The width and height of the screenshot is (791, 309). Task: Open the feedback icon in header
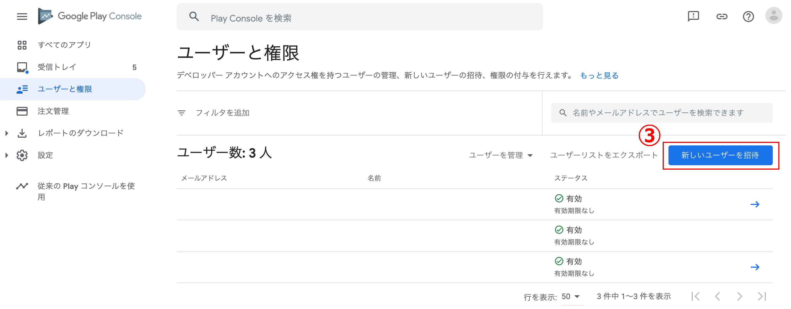coord(693,16)
